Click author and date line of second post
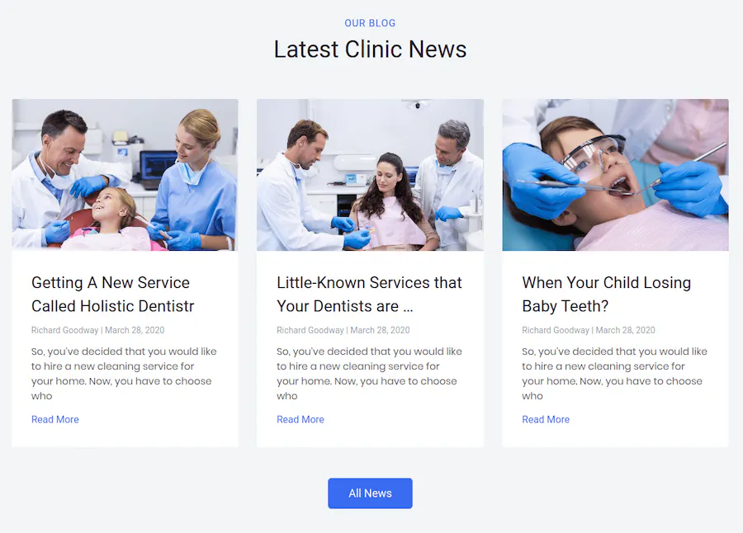This screenshot has width=743, height=533. [343, 330]
